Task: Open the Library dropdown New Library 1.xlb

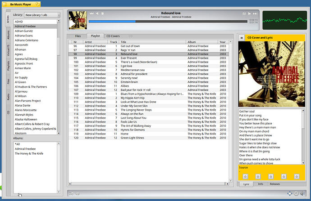Action: click(x=42, y=15)
